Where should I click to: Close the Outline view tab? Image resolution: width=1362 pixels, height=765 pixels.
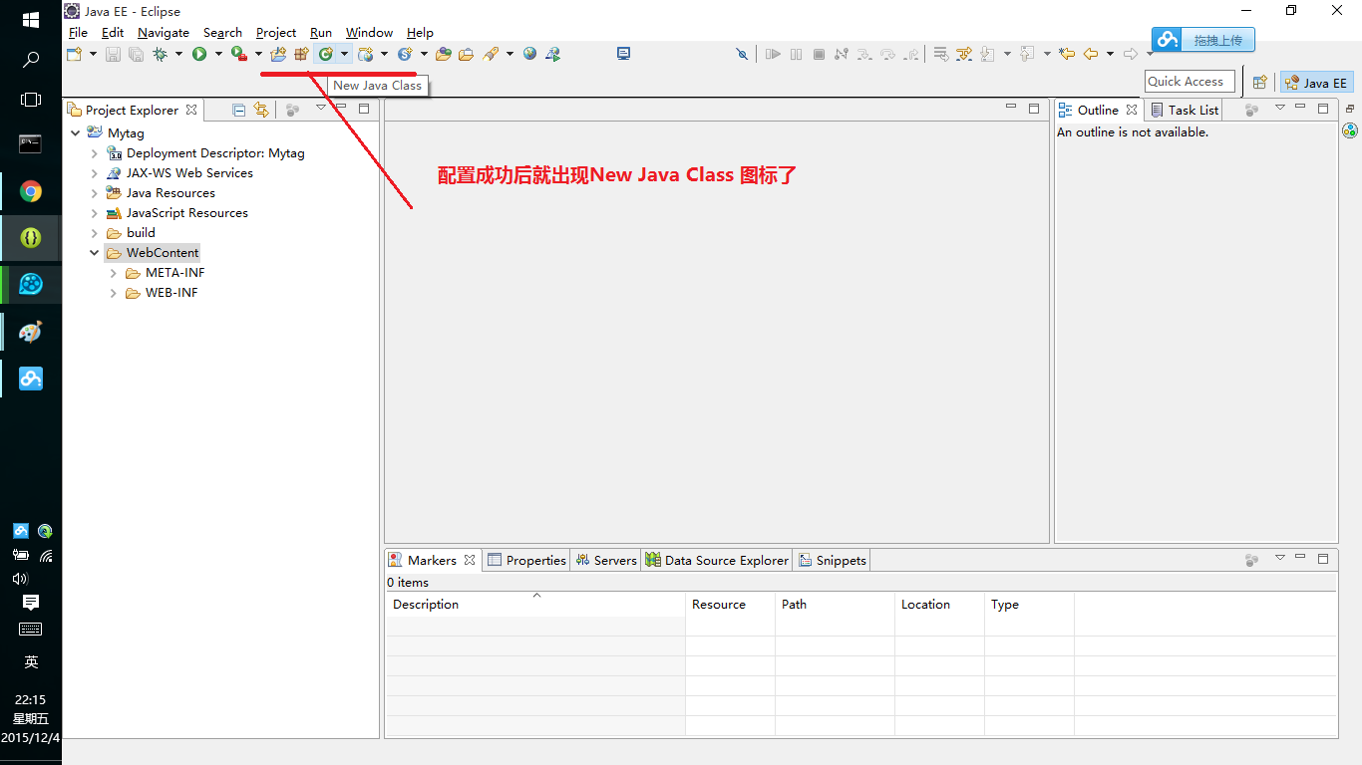[1132, 110]
